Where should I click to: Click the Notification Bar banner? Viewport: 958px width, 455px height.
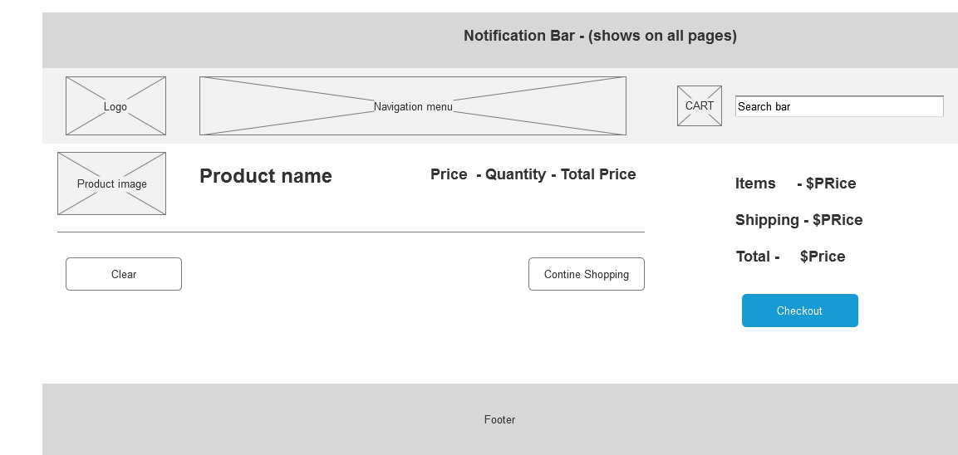(x=600, y=36)
